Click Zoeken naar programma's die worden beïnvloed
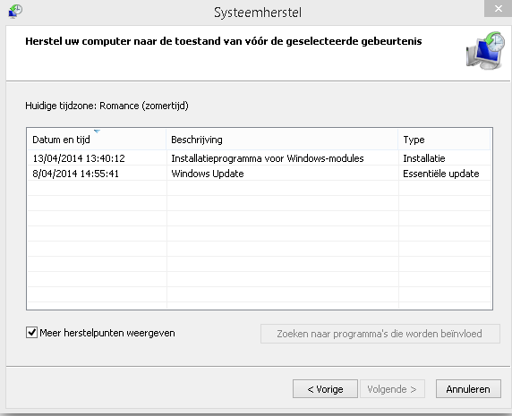 (380, 334)
